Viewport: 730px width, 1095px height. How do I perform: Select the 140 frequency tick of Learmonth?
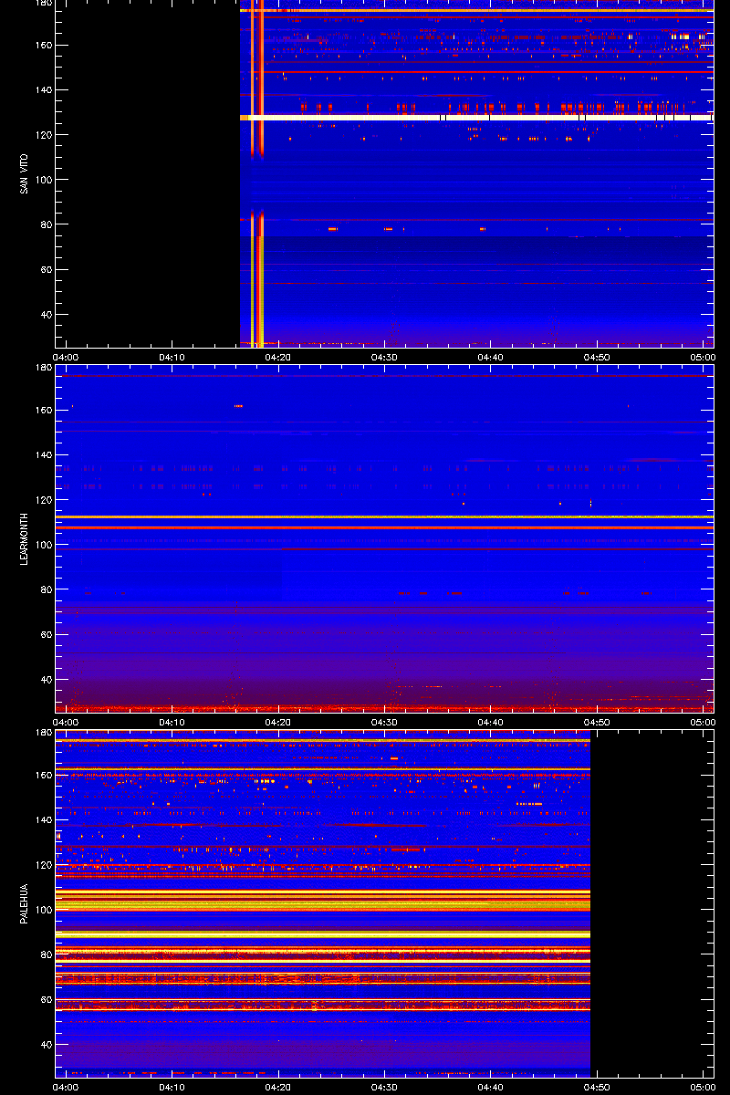tap(43, 455)
